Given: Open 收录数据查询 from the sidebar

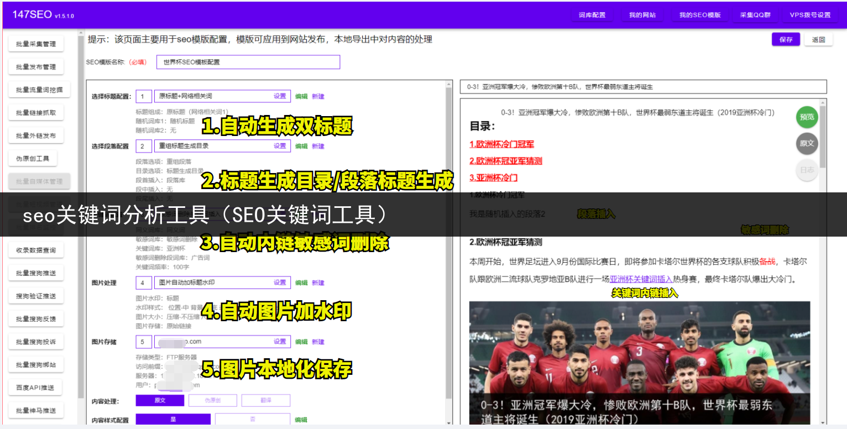Looking at the screenshot, I should [x=36, y=249].
